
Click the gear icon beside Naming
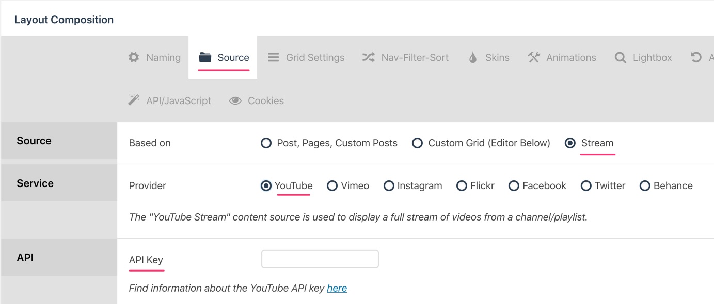pos(134,57)
